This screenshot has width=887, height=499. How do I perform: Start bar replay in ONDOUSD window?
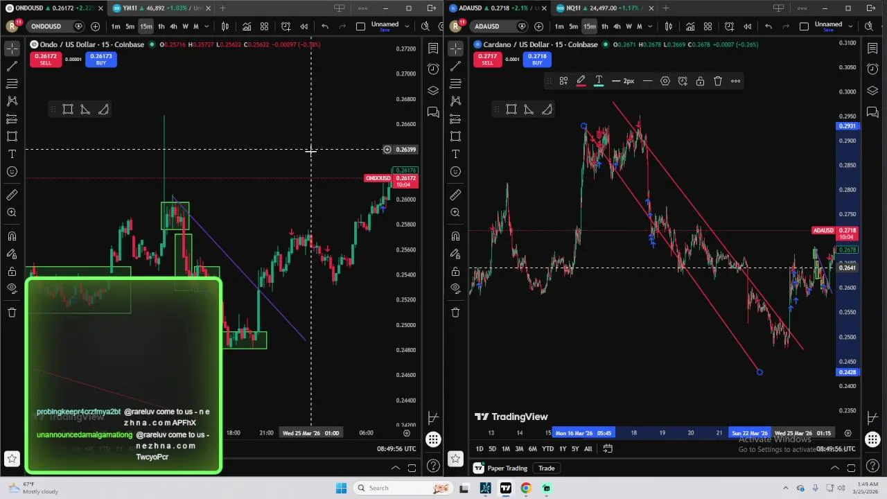304,26
